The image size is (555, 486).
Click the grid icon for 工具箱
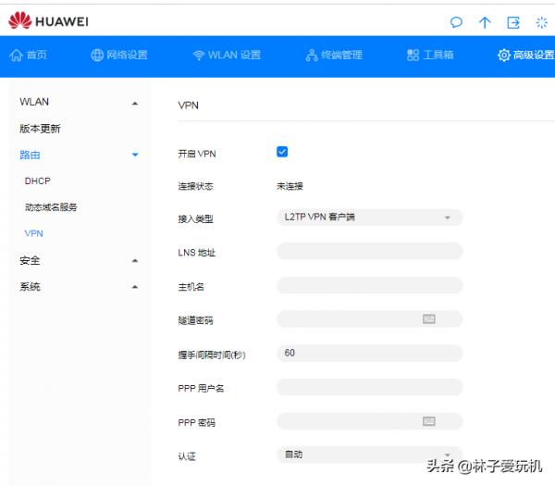(x=413, y=55)
